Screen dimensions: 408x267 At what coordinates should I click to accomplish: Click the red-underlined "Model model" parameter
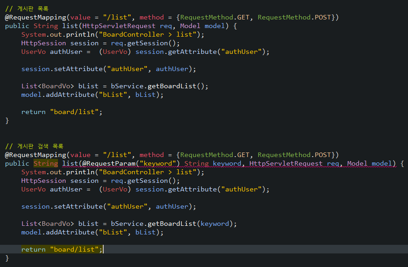tap(369, 163)
